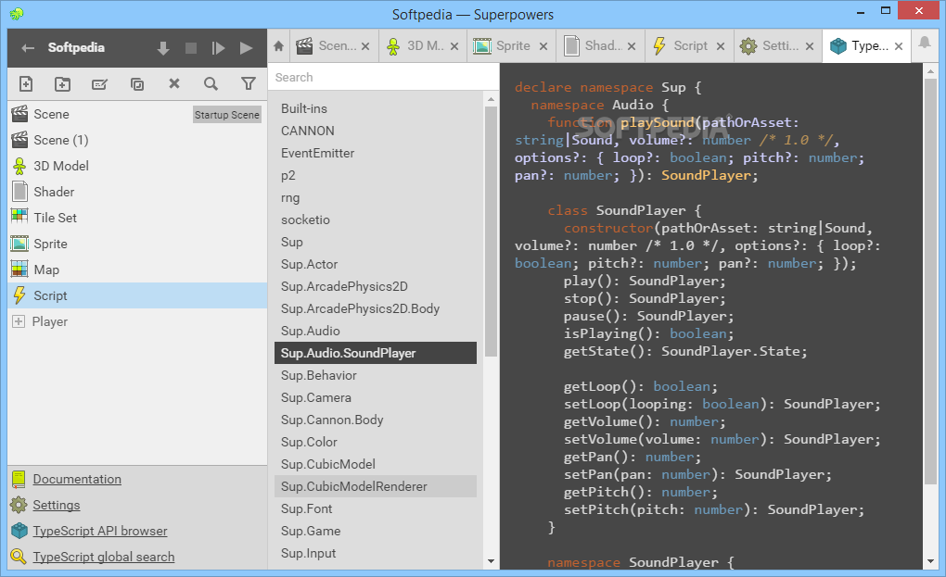Rename the selected asset
Viewport: 946px width, 577px height.
(99, 83)
